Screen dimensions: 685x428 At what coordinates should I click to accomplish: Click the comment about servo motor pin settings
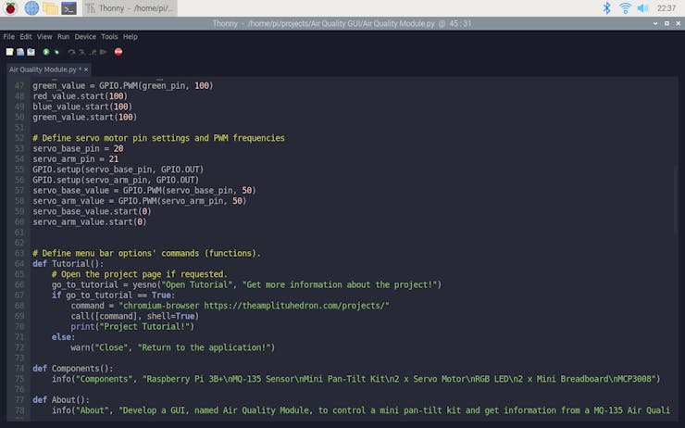click(158, 138)
